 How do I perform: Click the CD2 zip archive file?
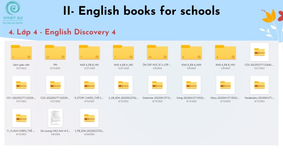pos(55,85)
